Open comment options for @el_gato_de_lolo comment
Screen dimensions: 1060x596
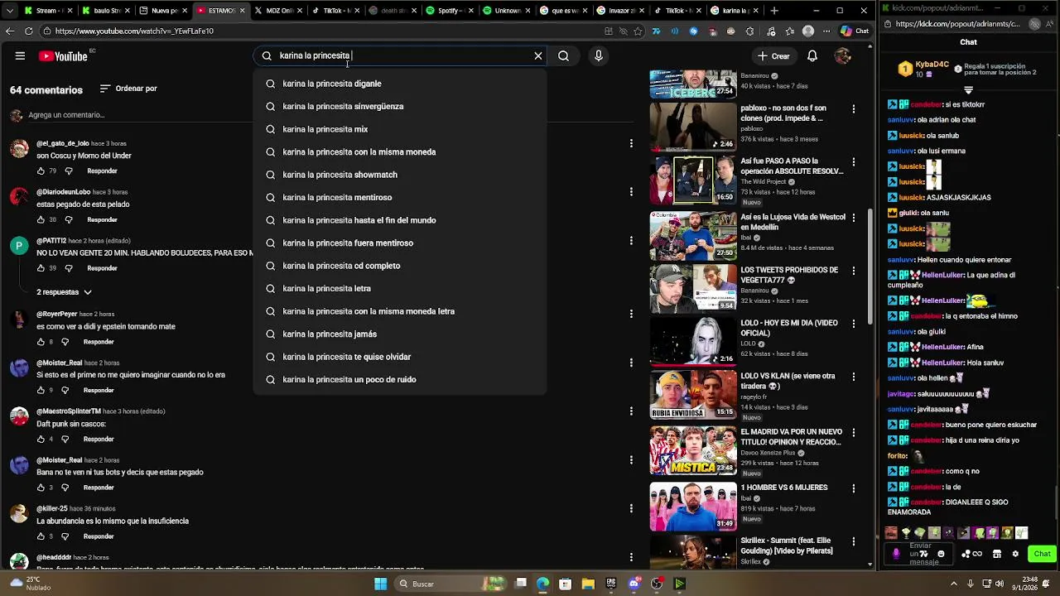631,143
